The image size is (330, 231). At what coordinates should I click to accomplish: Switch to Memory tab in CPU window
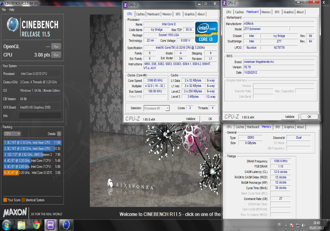(x=167, y=14)
